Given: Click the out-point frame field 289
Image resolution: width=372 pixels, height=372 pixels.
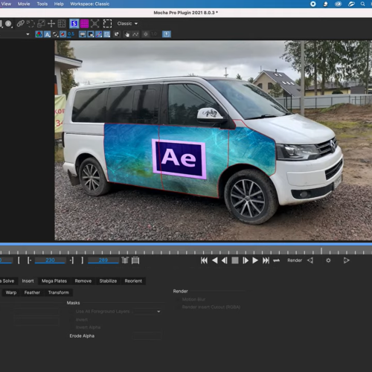Looking at the screenshot, I should (103, 260).
